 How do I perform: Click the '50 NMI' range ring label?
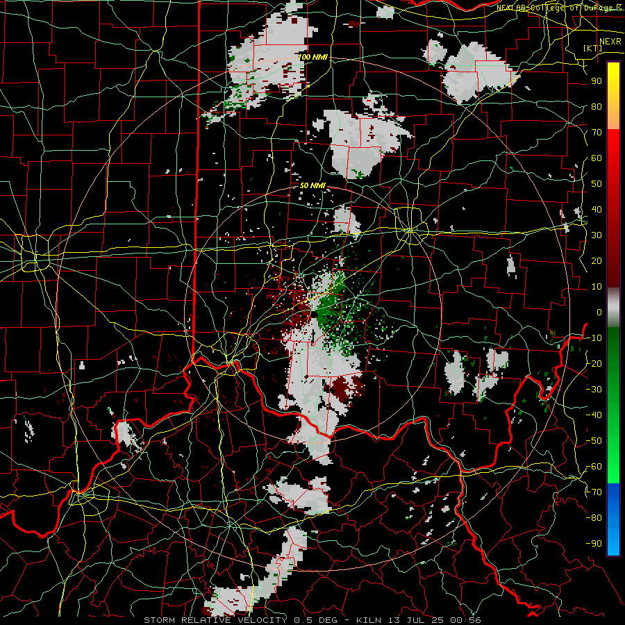pos(313,185)
